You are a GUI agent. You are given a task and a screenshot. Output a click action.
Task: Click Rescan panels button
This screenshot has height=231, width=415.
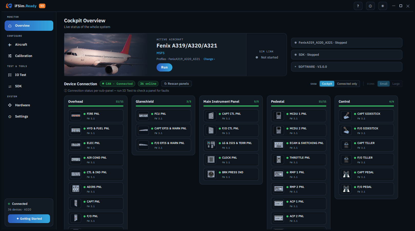177,84
